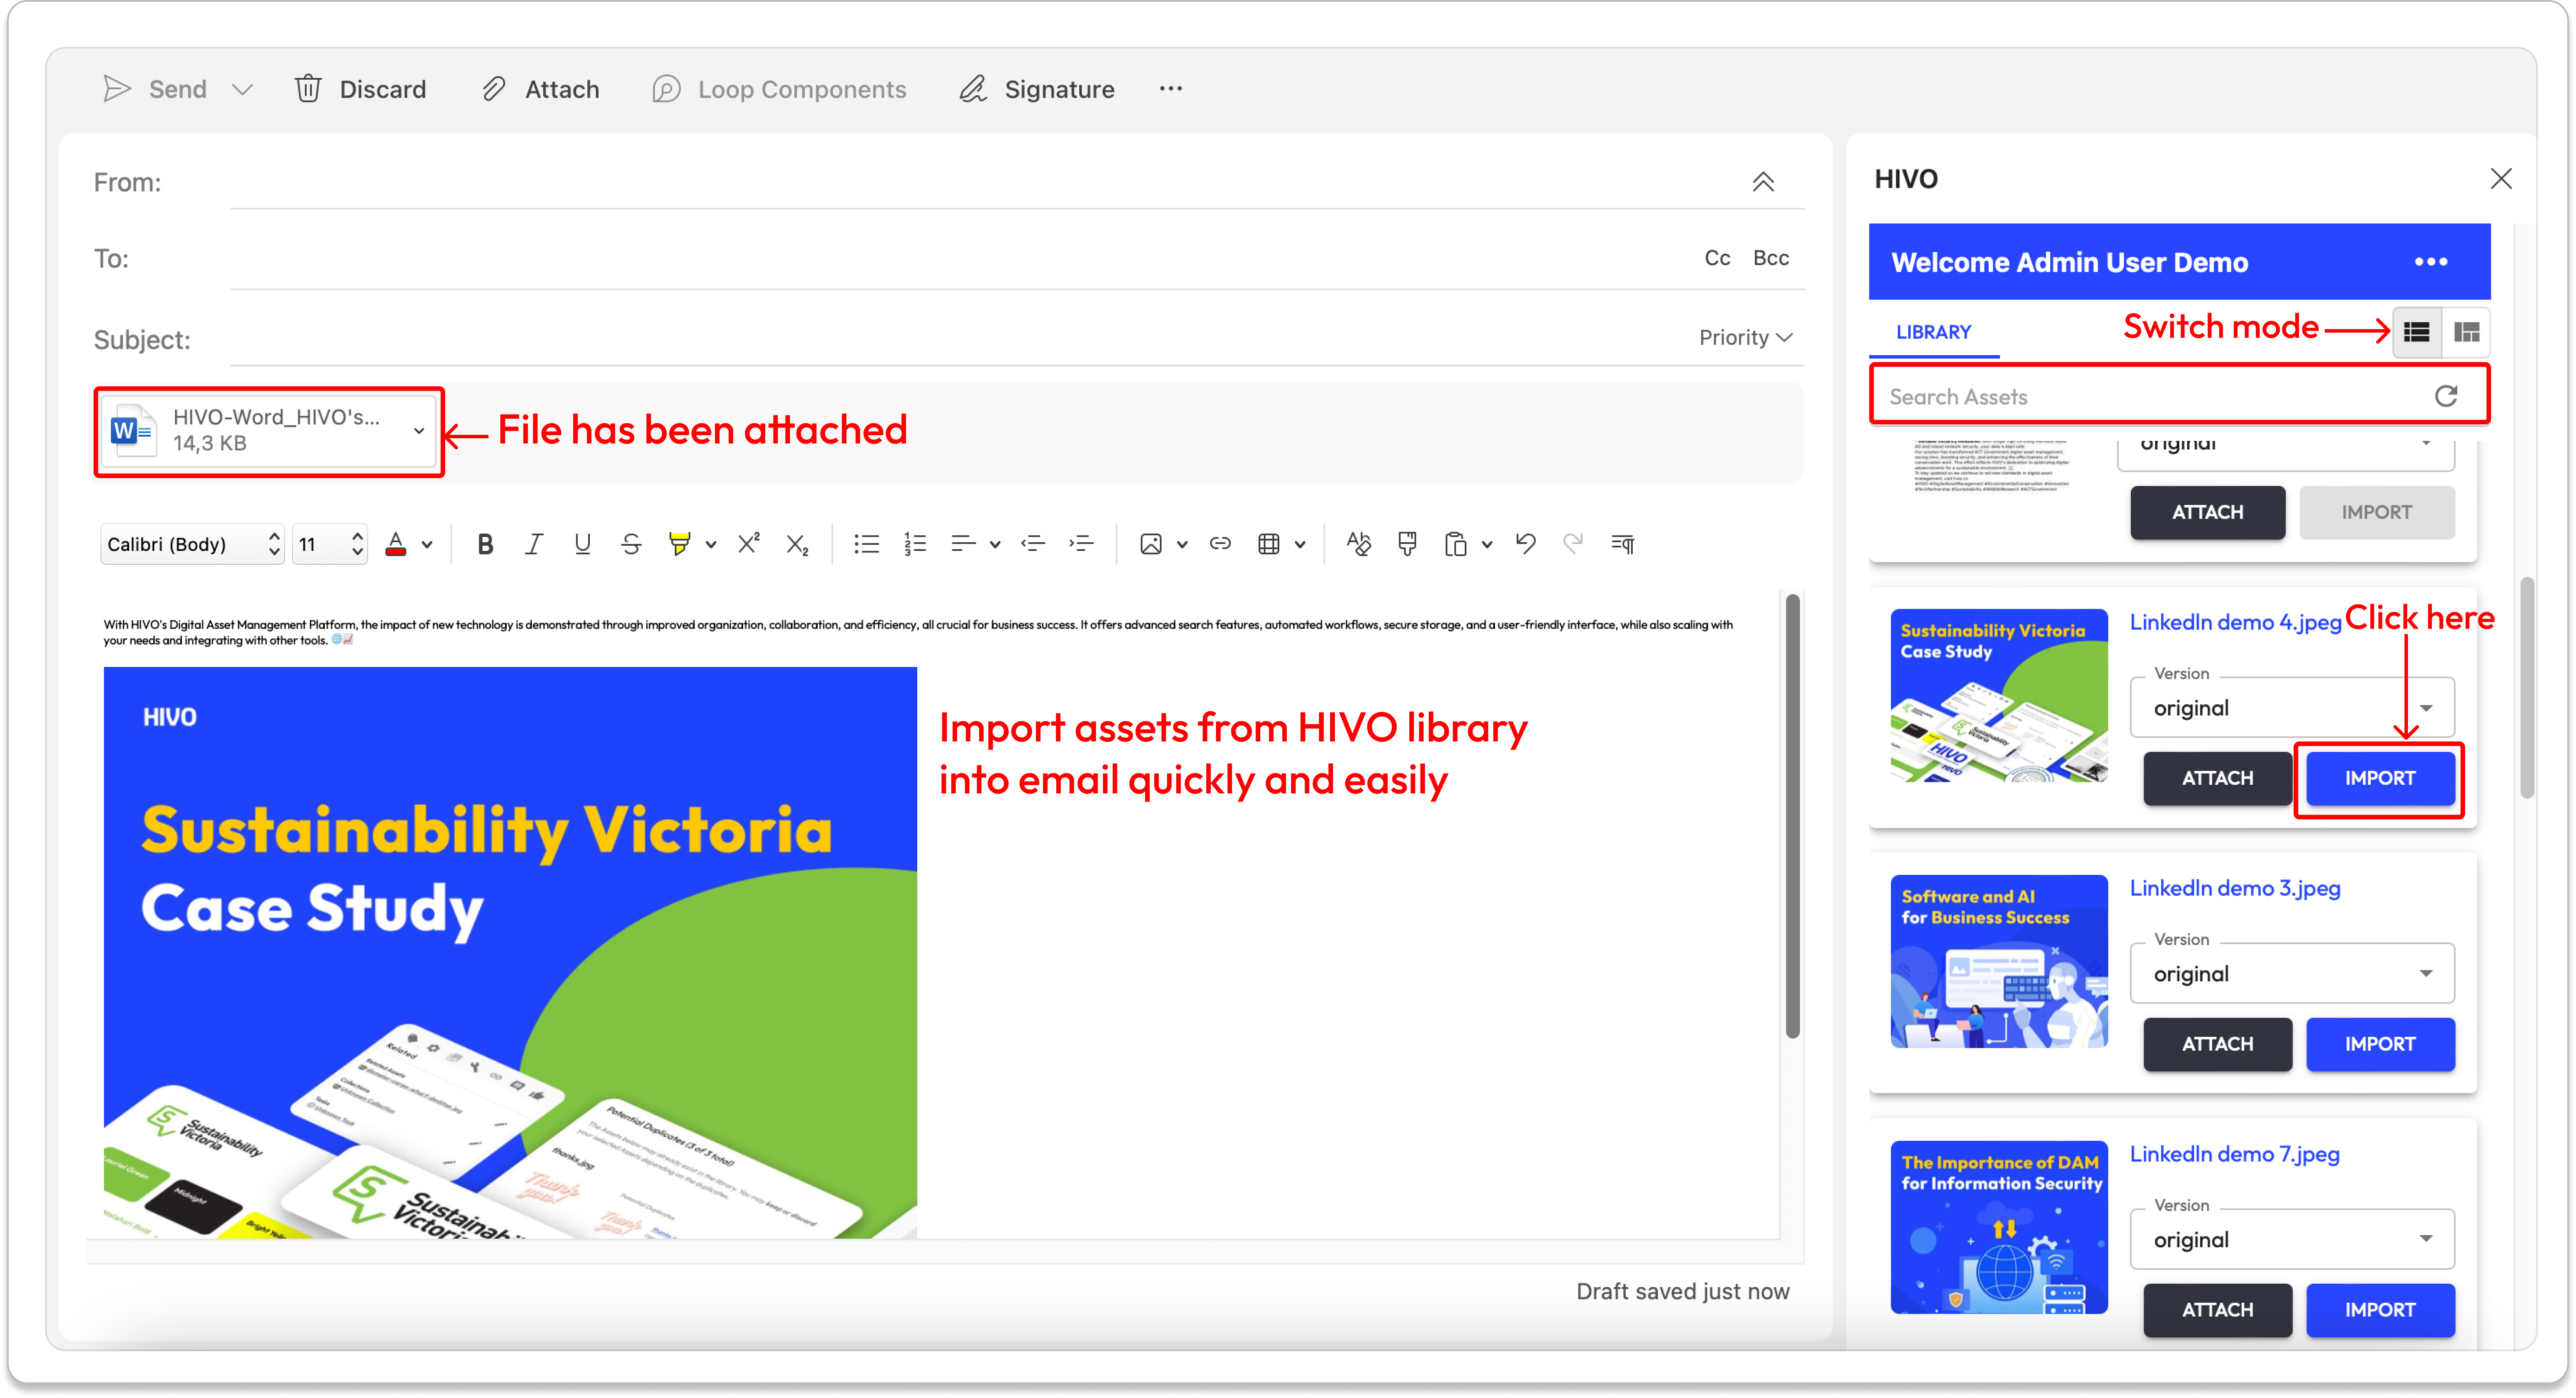Screen dimensions: 2576x1398
Task: Switch to list view mode
Action: click(x=2417, y=332)
